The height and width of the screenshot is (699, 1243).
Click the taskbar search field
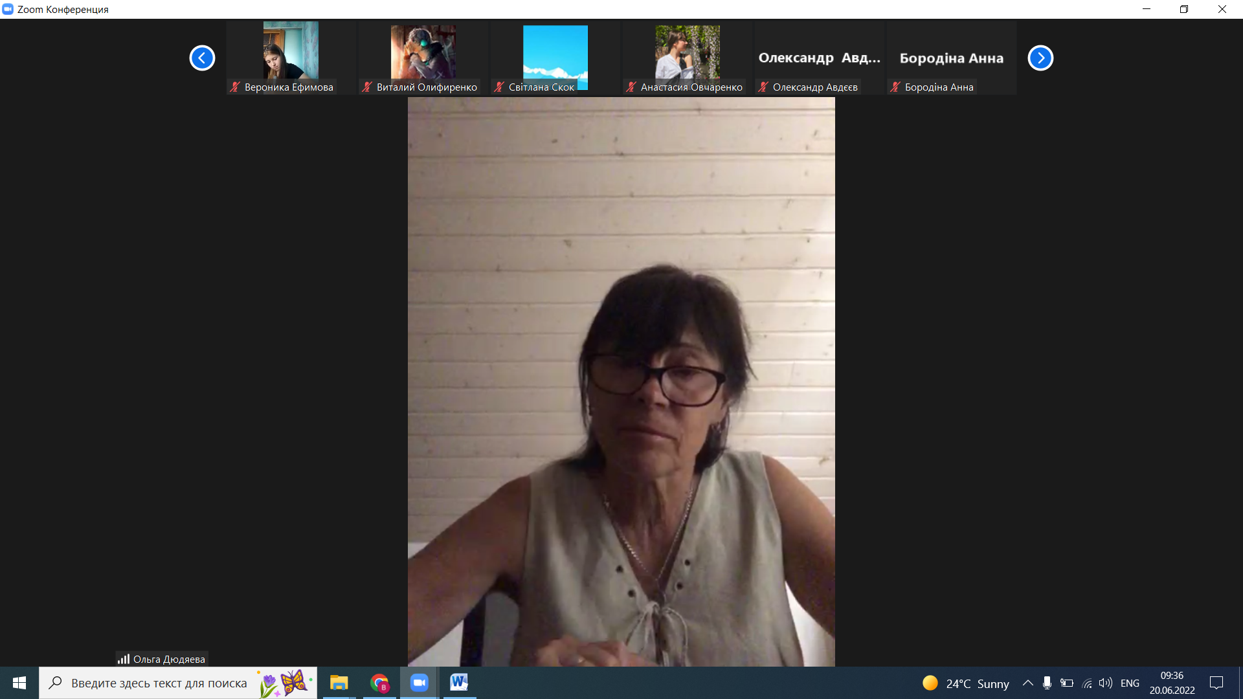tap(178, 683)
